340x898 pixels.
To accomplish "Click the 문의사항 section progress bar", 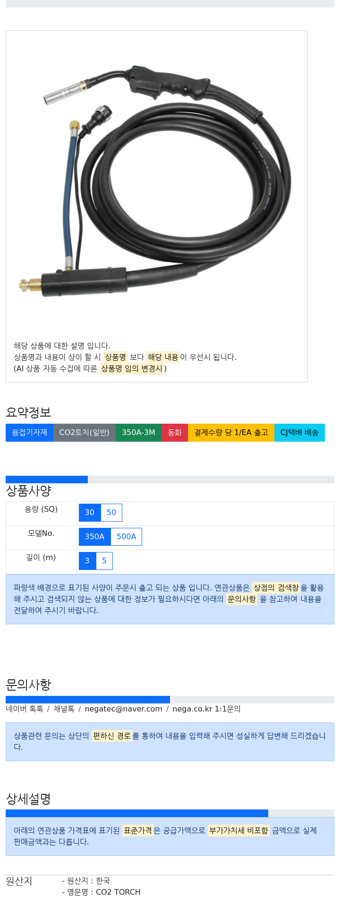I will [88, 700].
